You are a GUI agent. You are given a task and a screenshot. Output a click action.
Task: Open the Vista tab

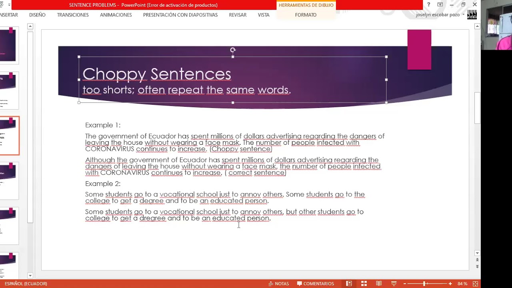tap(264, 15)
